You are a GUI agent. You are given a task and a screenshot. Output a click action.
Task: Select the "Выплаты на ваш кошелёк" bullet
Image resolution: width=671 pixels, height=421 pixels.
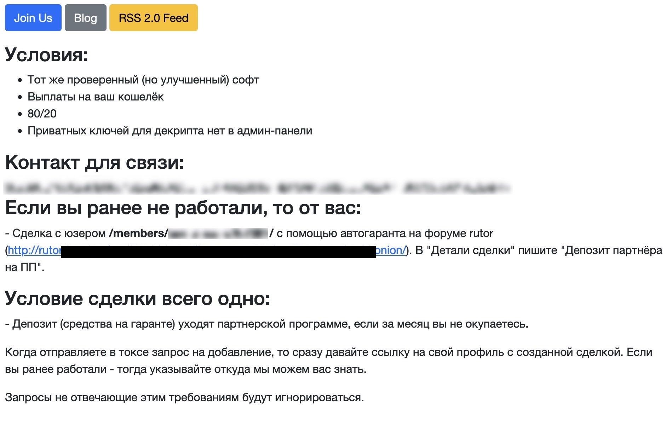[96, 97]
